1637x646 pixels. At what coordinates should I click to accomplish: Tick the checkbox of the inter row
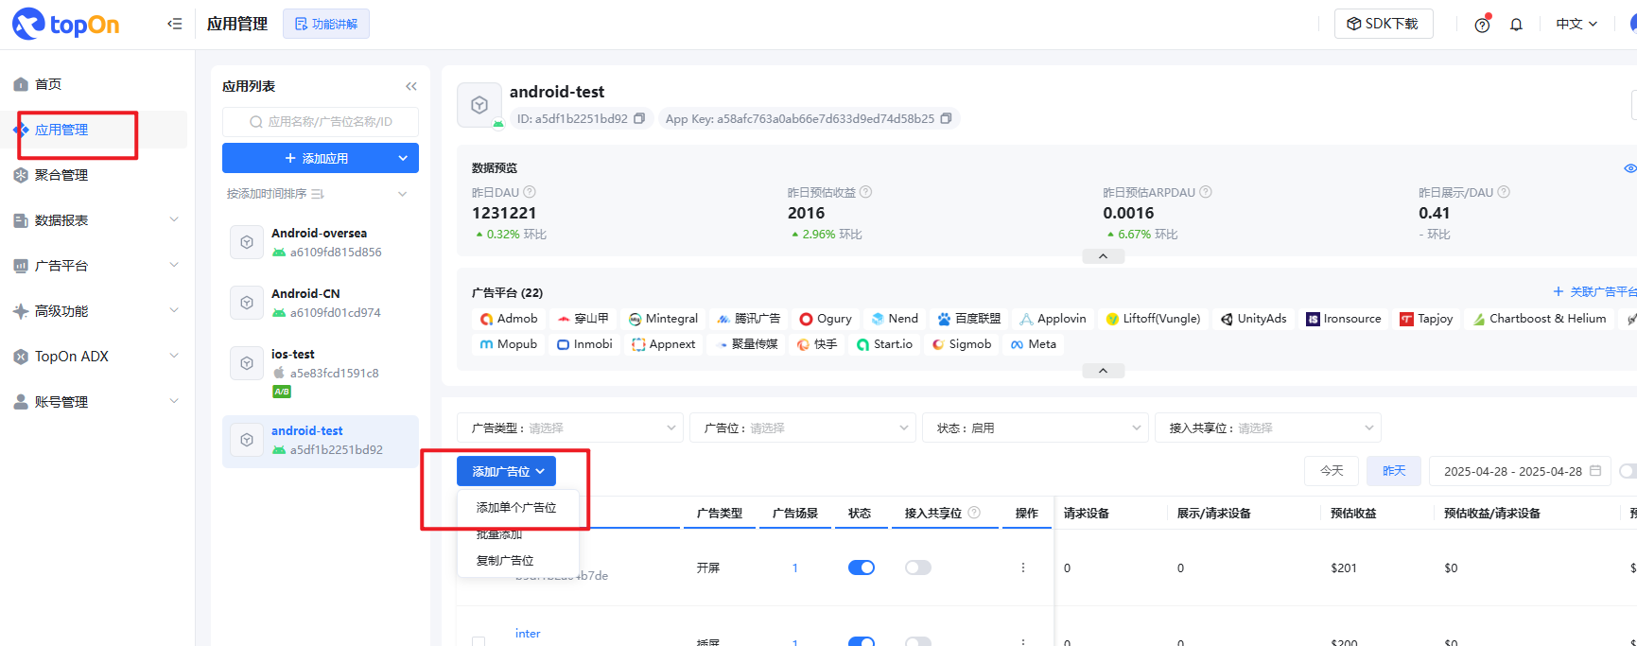[479, 642]
